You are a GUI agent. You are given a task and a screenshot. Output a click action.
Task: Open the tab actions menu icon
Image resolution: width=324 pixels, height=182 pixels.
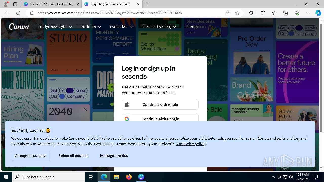[x=15, y=4]
